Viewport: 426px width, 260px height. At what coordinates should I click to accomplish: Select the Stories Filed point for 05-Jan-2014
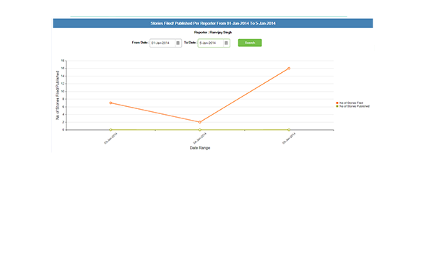click(x=289, y=68)
